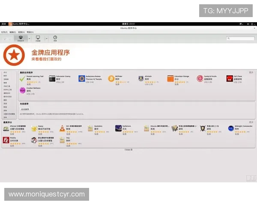This screenshot has height=205, width=257.
Task: Open the Ubuntu Software Center app menu in top bar
Action: (x=19, y=24)
